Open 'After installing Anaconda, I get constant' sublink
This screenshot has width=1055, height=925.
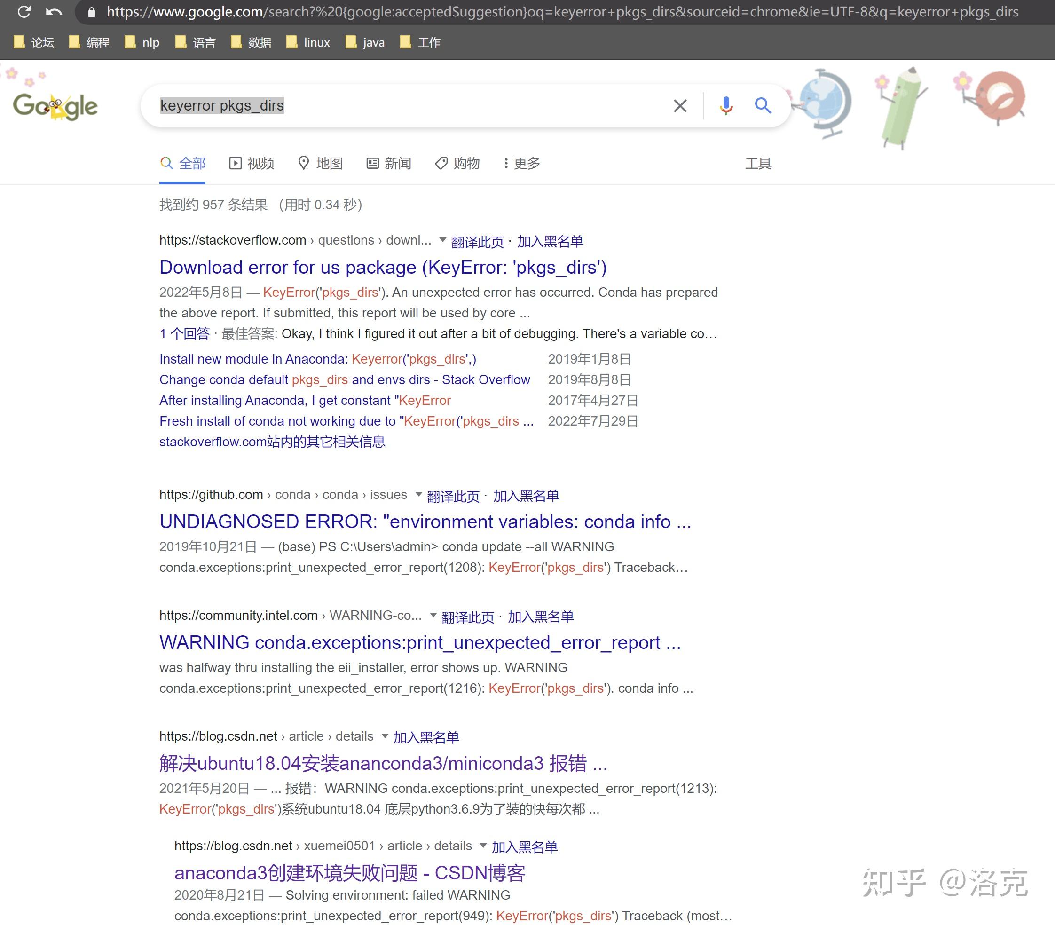click(305, 401)
